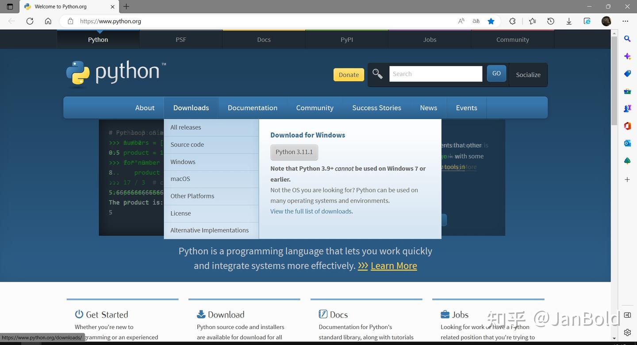Submit search with the GO button

496,74
